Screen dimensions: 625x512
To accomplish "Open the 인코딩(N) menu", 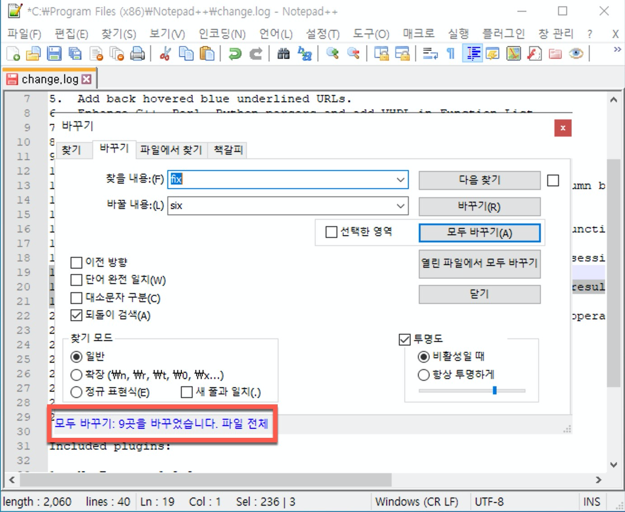I will 222,34.
